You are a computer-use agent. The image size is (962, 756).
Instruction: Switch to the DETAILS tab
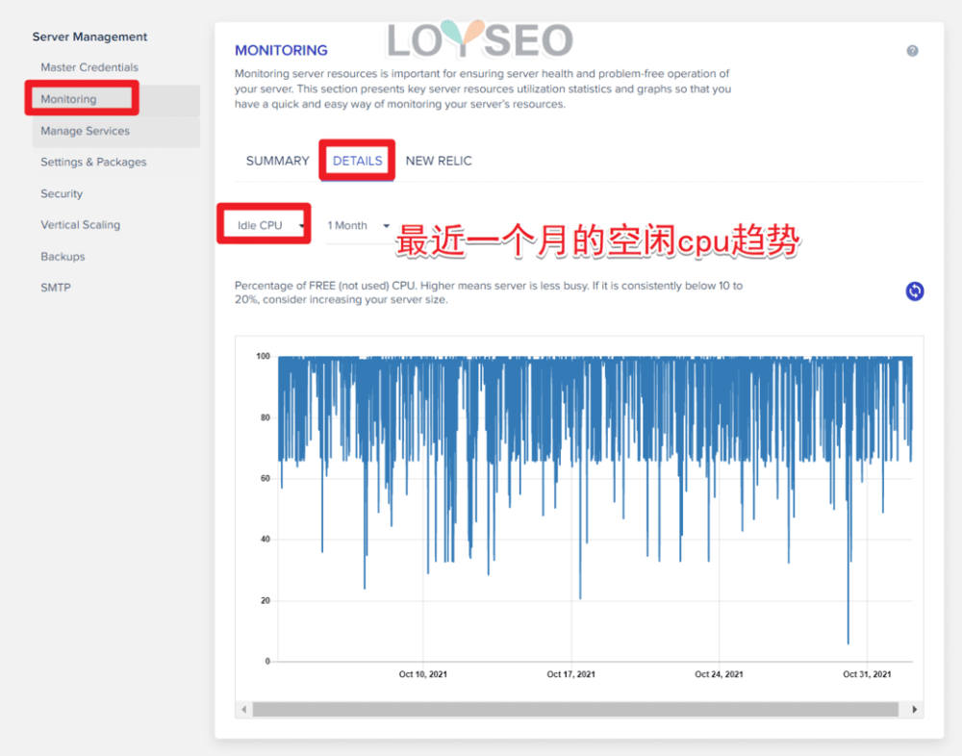pos(357,161)
